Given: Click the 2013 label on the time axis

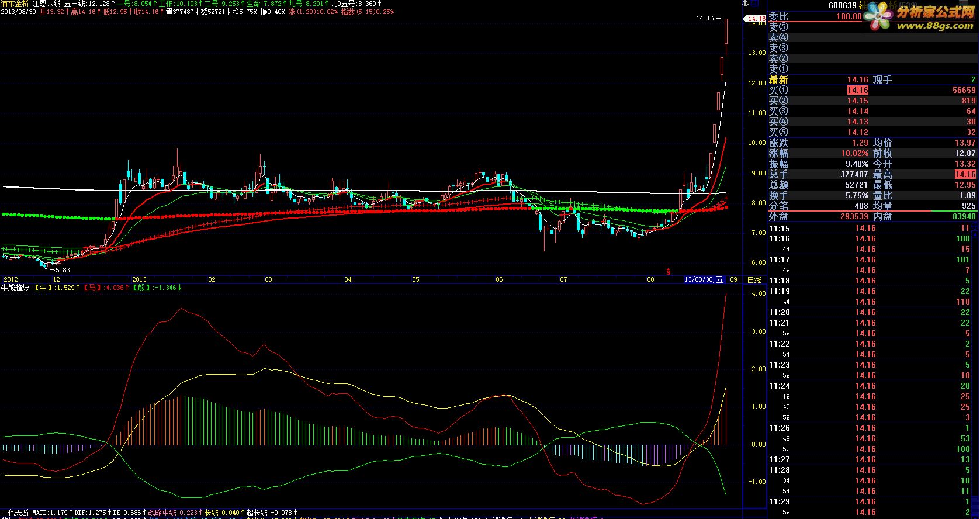Looking at the screenshot, I should pos(139,280).
